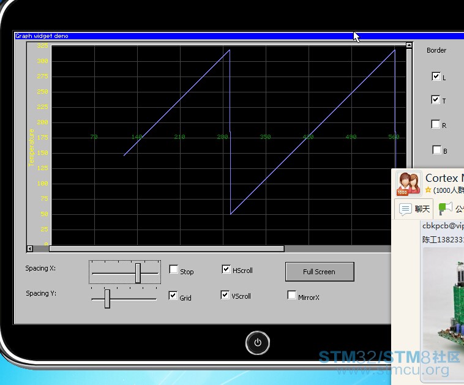464x385 pixels.
Task: Check Border B checkbox
Action: pyautogui.click(x=437, y=150)
